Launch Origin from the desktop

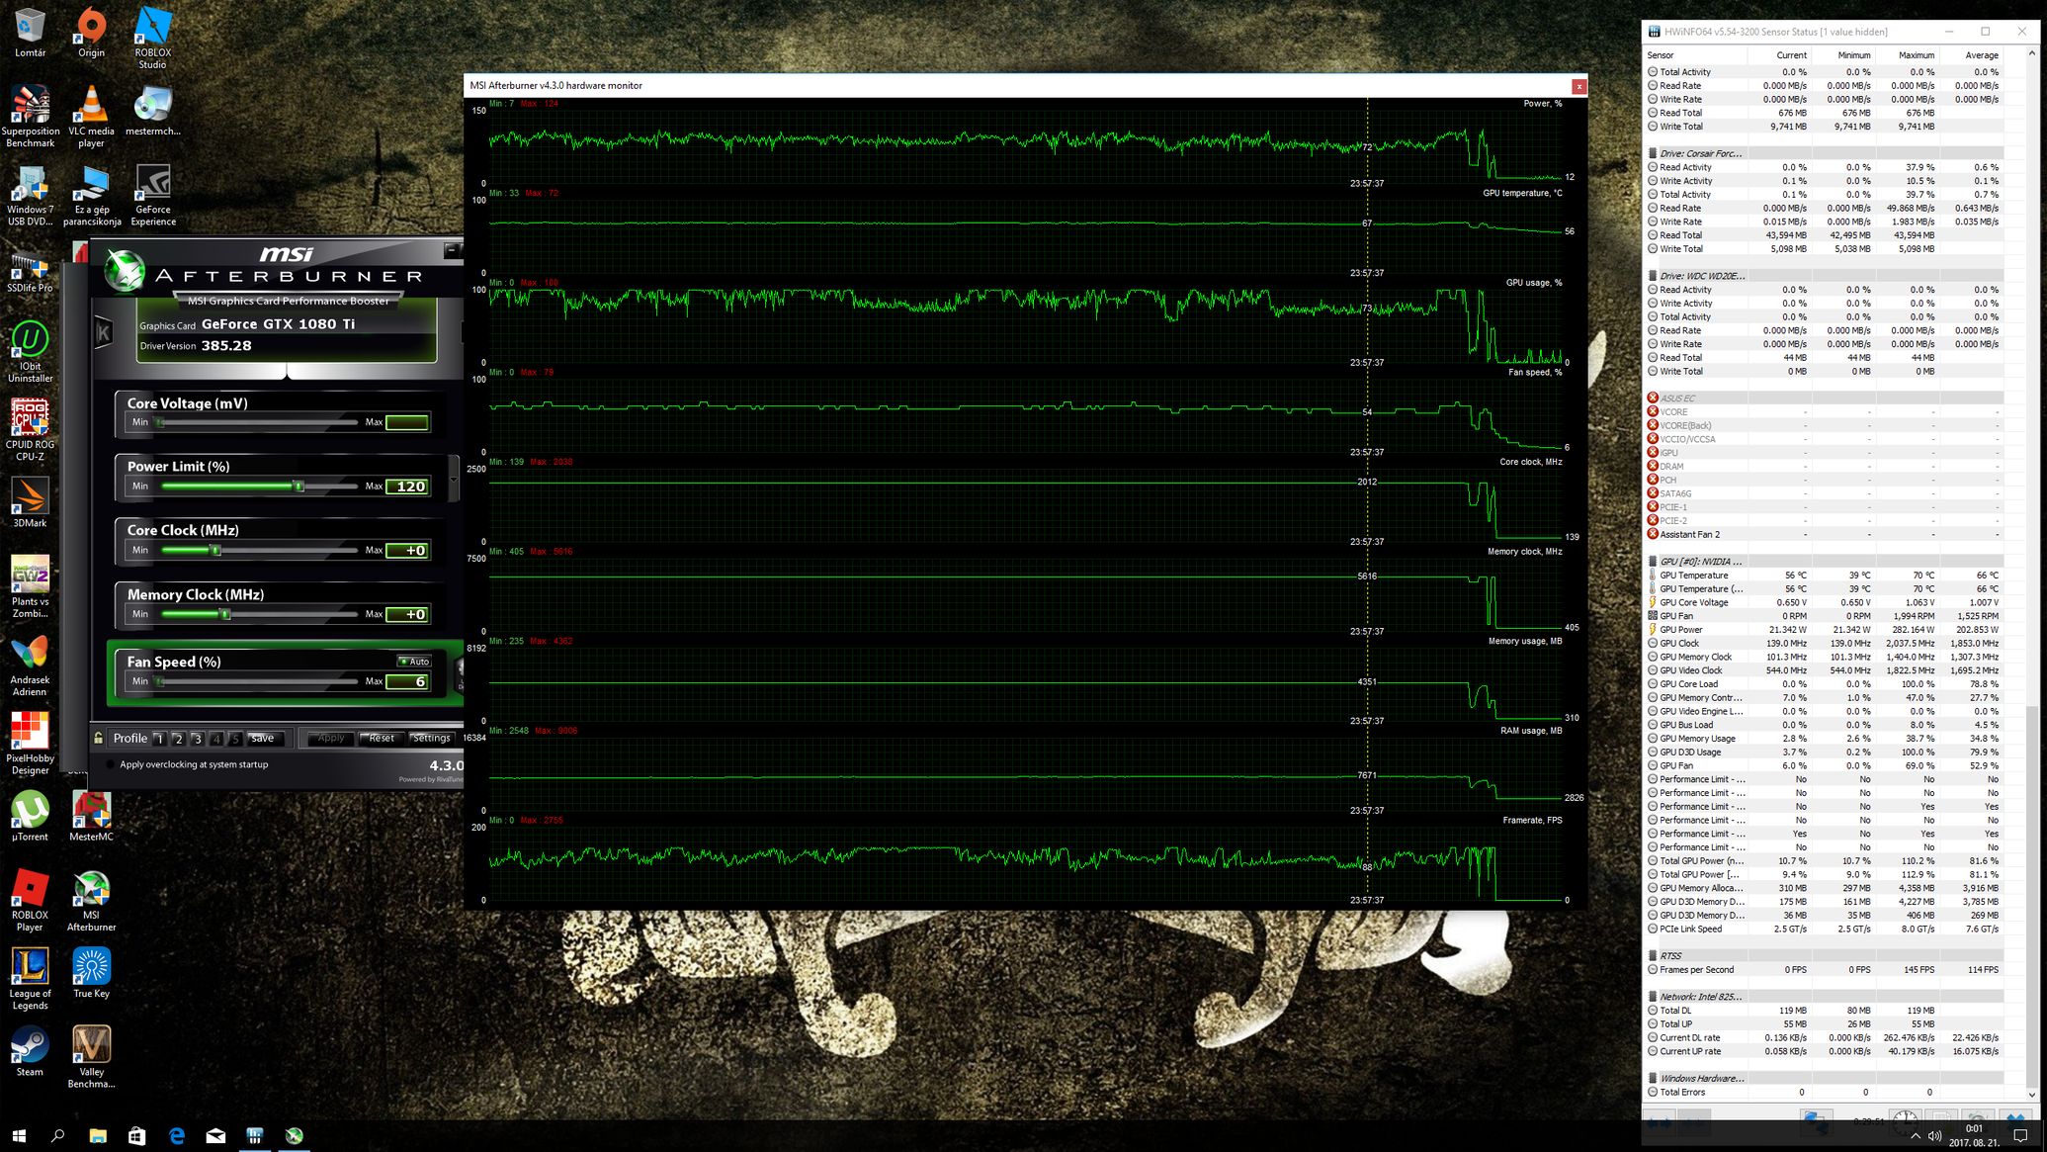pos(91,33)
